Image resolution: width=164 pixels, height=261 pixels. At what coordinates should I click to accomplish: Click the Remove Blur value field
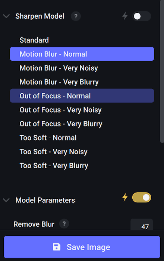click(142, 224)
